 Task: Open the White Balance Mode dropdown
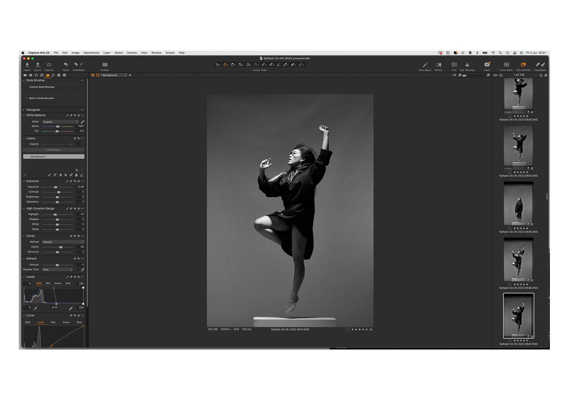(x=61, y=122)
